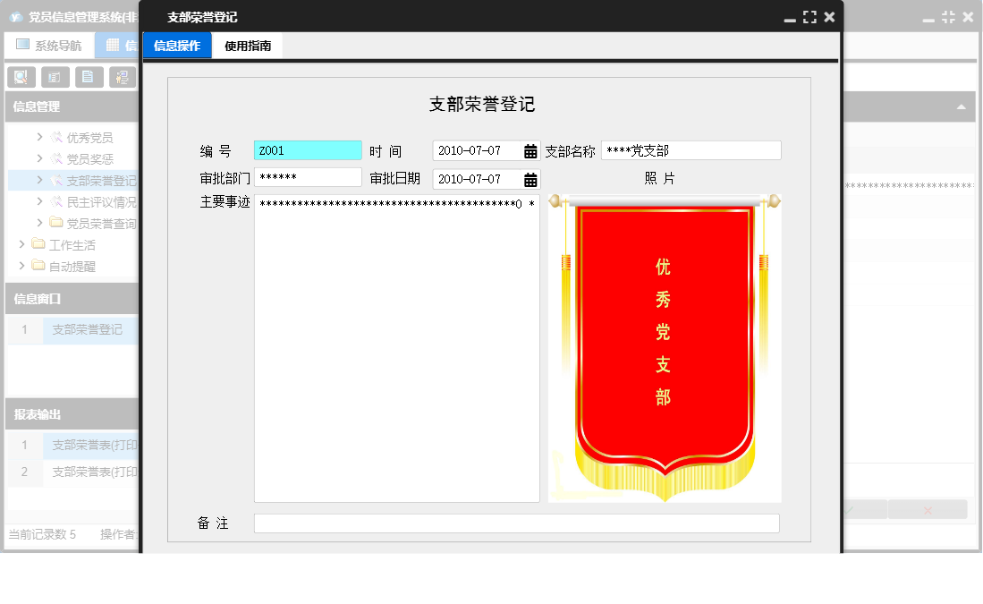Click inside the 主要事迹 text area
The width and height of the screenshot is (983, 604).
(397, 349)
